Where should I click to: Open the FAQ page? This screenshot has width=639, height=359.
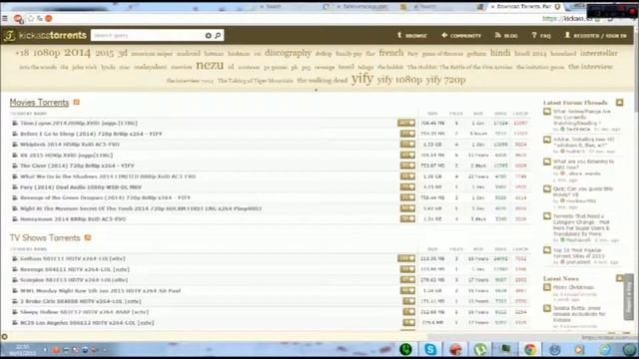pyautogui.click(x=541, y=36)
